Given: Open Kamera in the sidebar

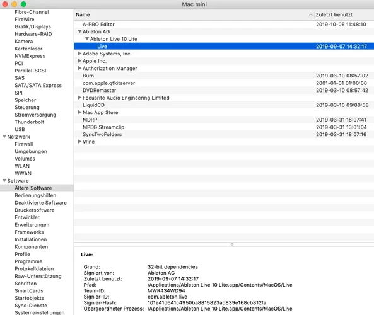Looking at the screenshot, I should point(23,41).
